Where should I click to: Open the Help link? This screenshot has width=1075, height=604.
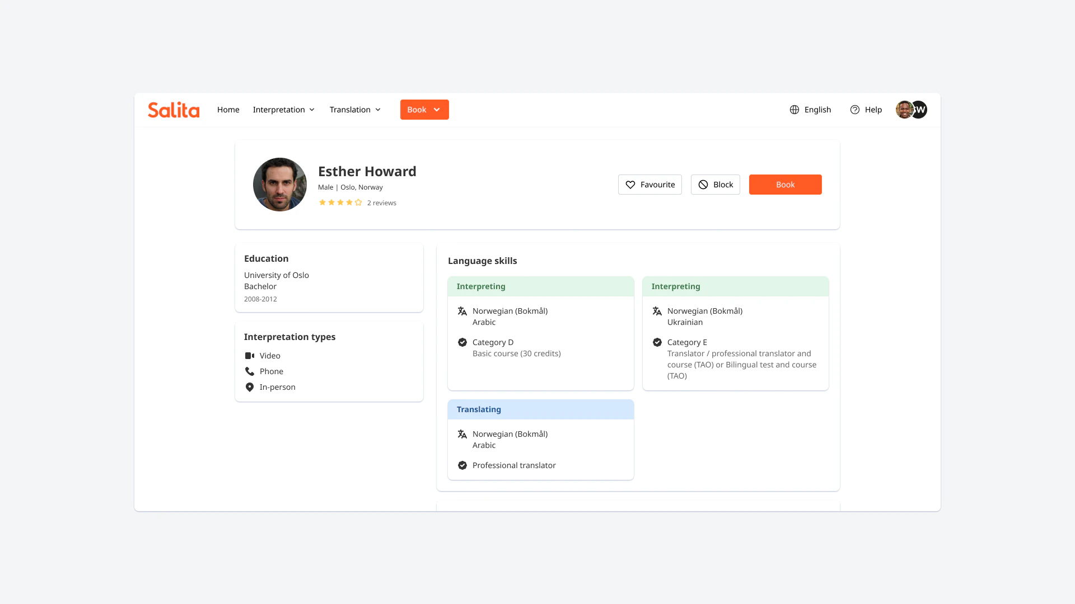coord(873,110)
